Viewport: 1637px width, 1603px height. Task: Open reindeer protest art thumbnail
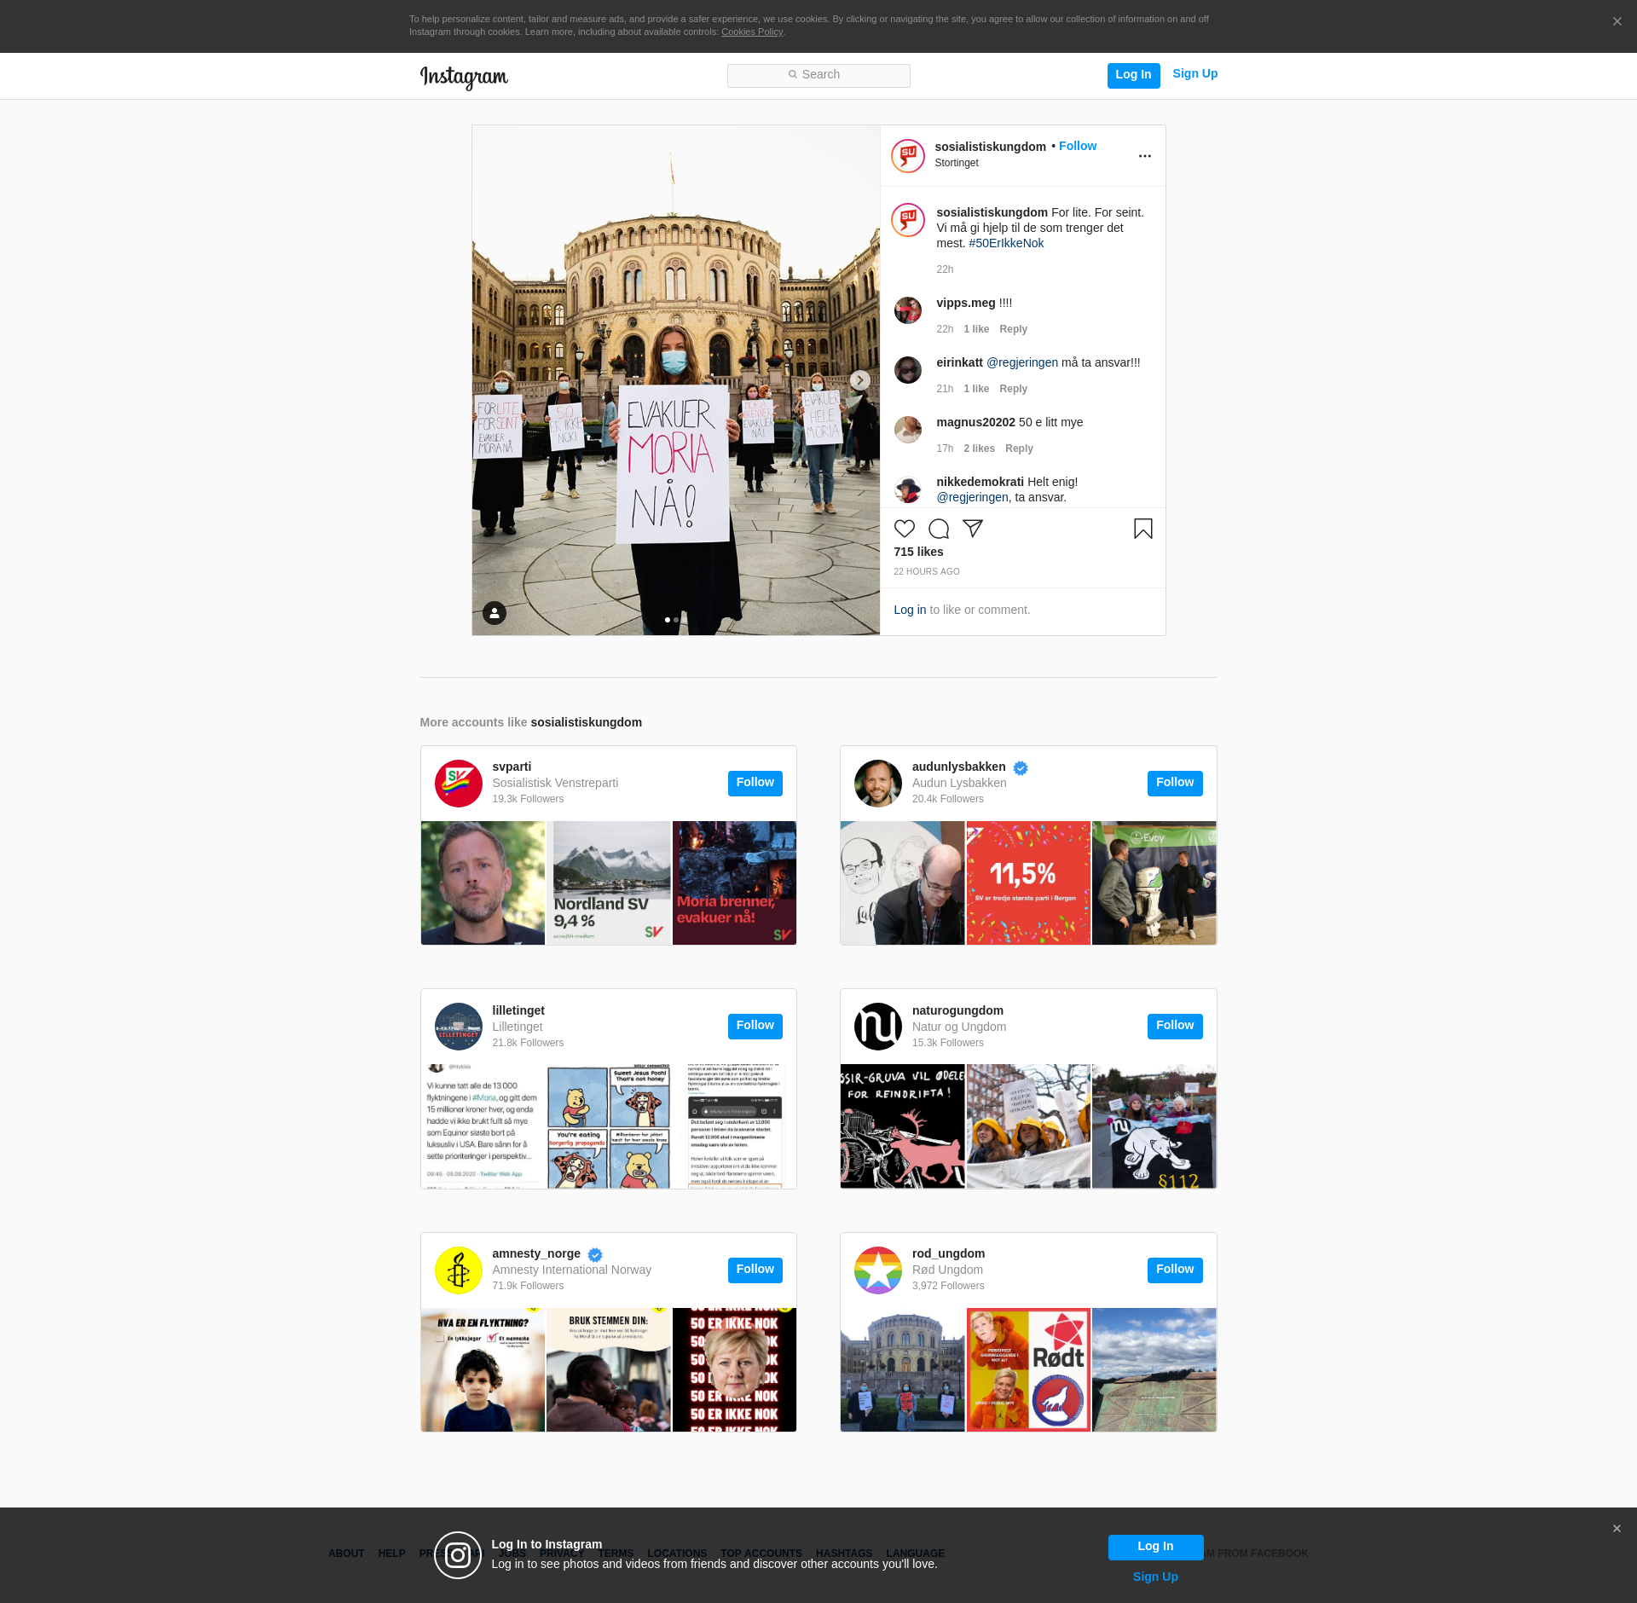pyautogui.click(x=902, y=1126)
